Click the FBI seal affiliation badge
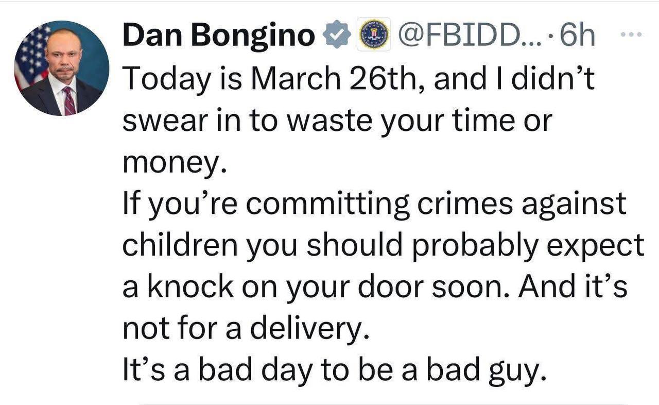The height and width of the screenshot is (405, 659). click(x=374, y=35)
